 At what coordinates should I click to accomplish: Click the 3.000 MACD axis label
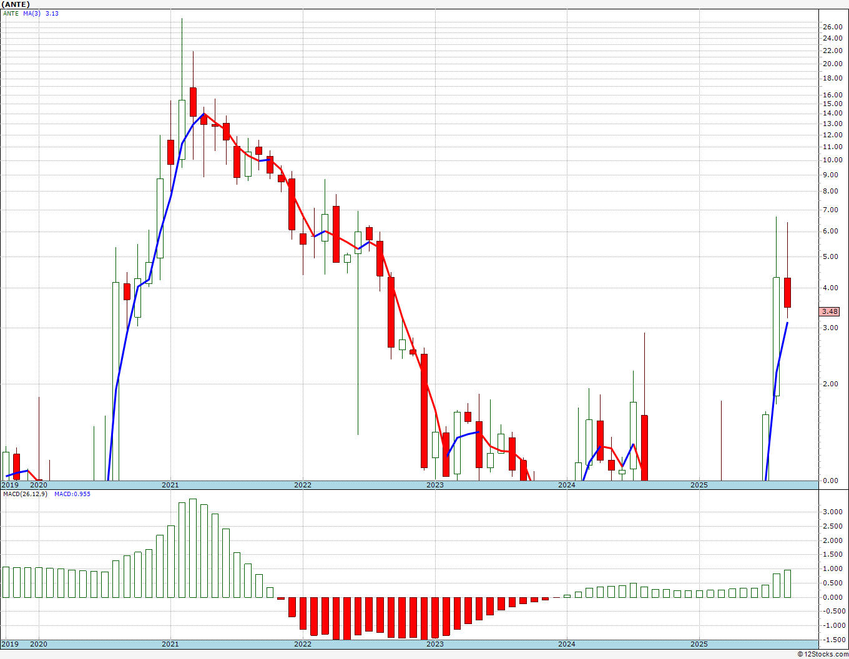[x=832, y=512]
